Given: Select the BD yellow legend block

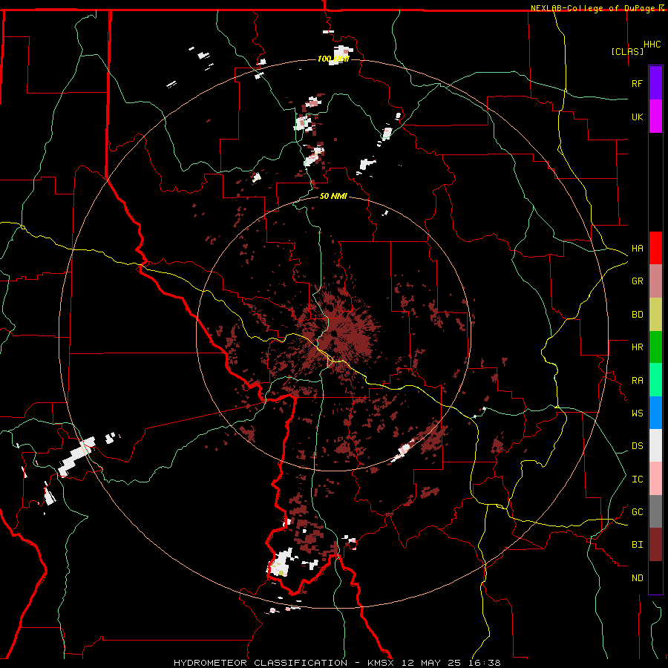Looking at the screenshot, I should click(x=655, y=314).
